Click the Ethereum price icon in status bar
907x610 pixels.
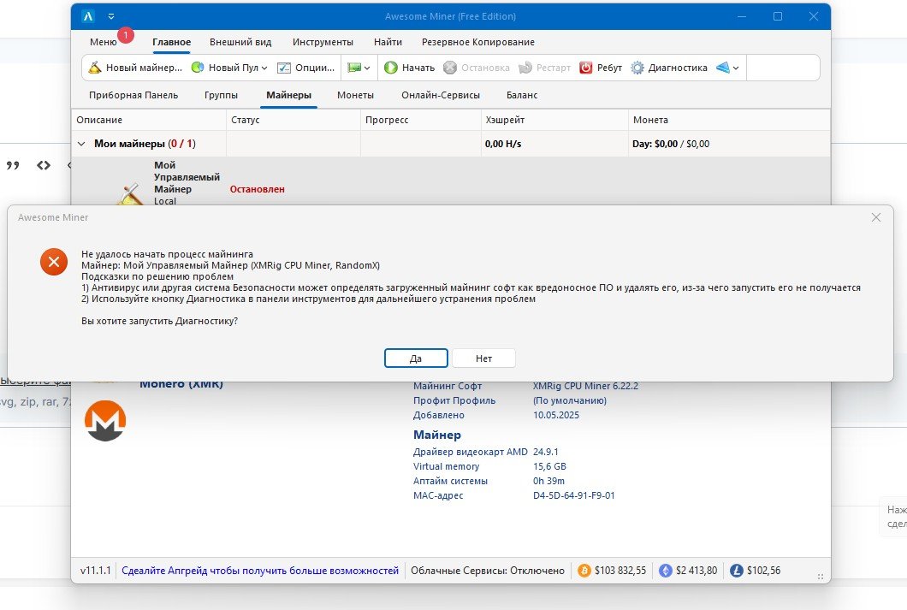click(666, 571)
